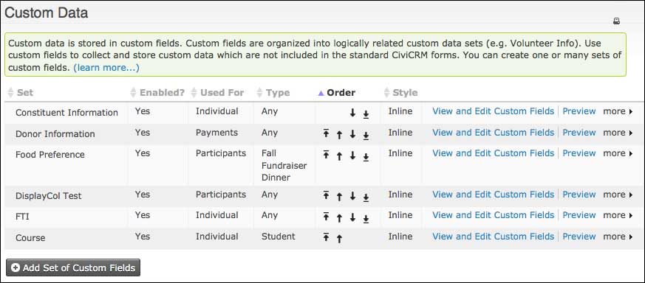Viewport: 645px width, 283px height.
Task: Preview the Donor Information set
Action: click(579, 133)
